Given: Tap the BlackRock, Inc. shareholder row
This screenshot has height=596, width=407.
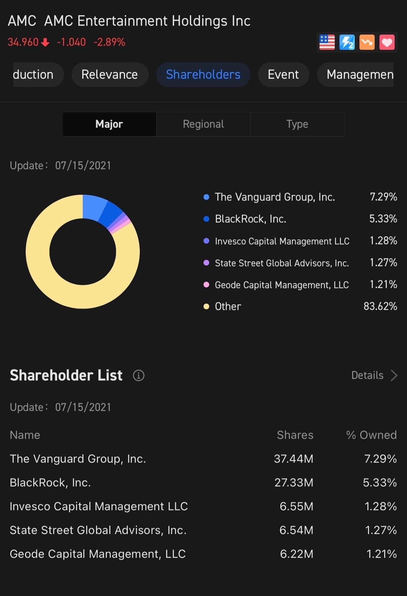Looking at the screenshot, I should pos(203,482).
